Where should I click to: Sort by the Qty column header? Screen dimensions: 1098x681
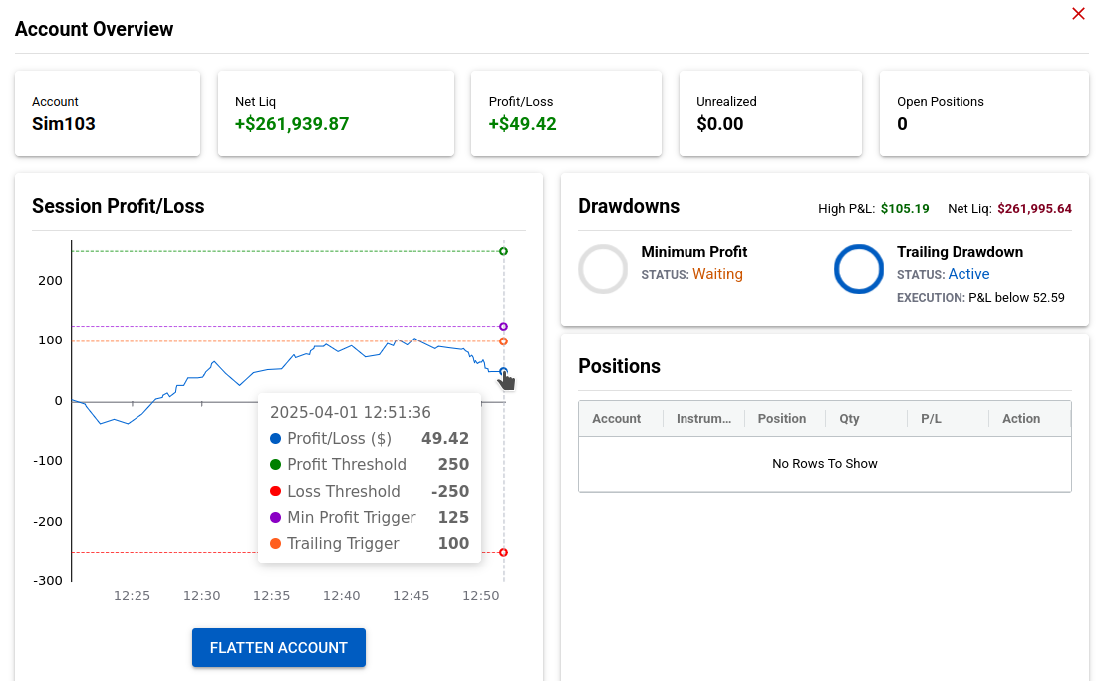click(849, 419)
